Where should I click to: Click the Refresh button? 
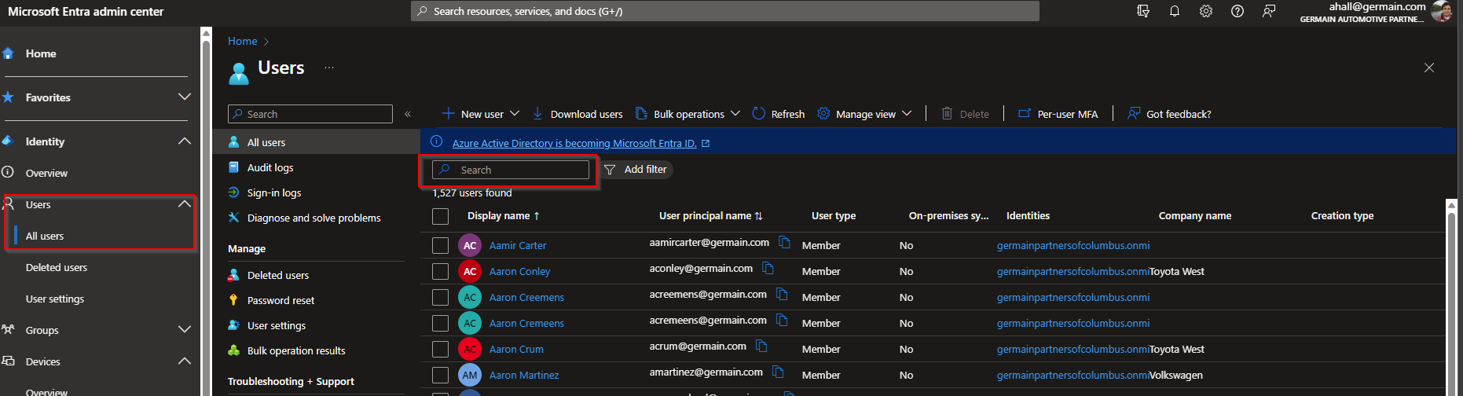[x=779, y=114]
